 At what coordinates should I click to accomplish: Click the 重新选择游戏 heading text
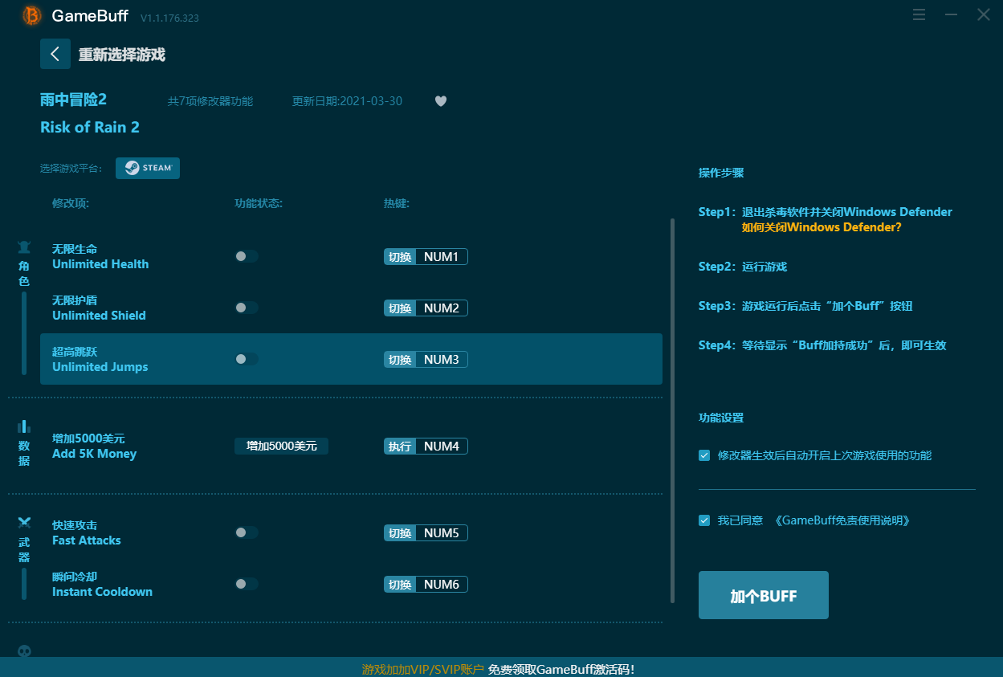tap(122, 55)
